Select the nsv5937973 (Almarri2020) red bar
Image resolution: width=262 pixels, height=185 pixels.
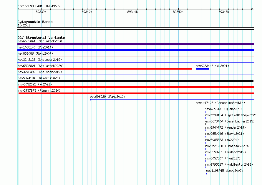[x=136, y=93]
